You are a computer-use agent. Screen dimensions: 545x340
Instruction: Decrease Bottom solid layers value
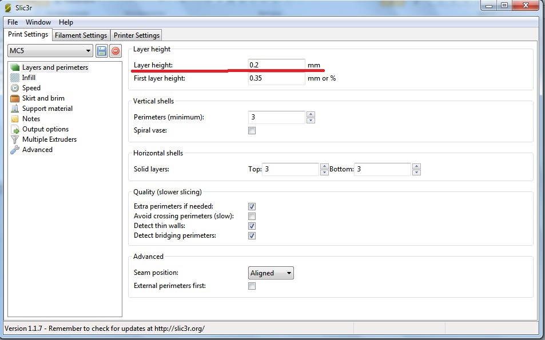point(416,173)
